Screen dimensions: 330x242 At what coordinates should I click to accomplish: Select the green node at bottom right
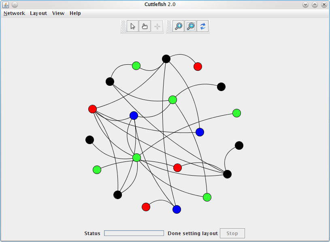click(x=207, y=197)
